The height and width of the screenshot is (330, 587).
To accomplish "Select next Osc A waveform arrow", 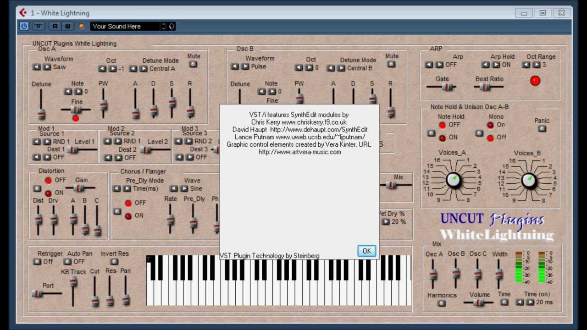I will (47, 67).
